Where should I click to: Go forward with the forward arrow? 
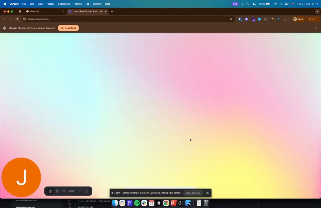(x=10, y=19)
